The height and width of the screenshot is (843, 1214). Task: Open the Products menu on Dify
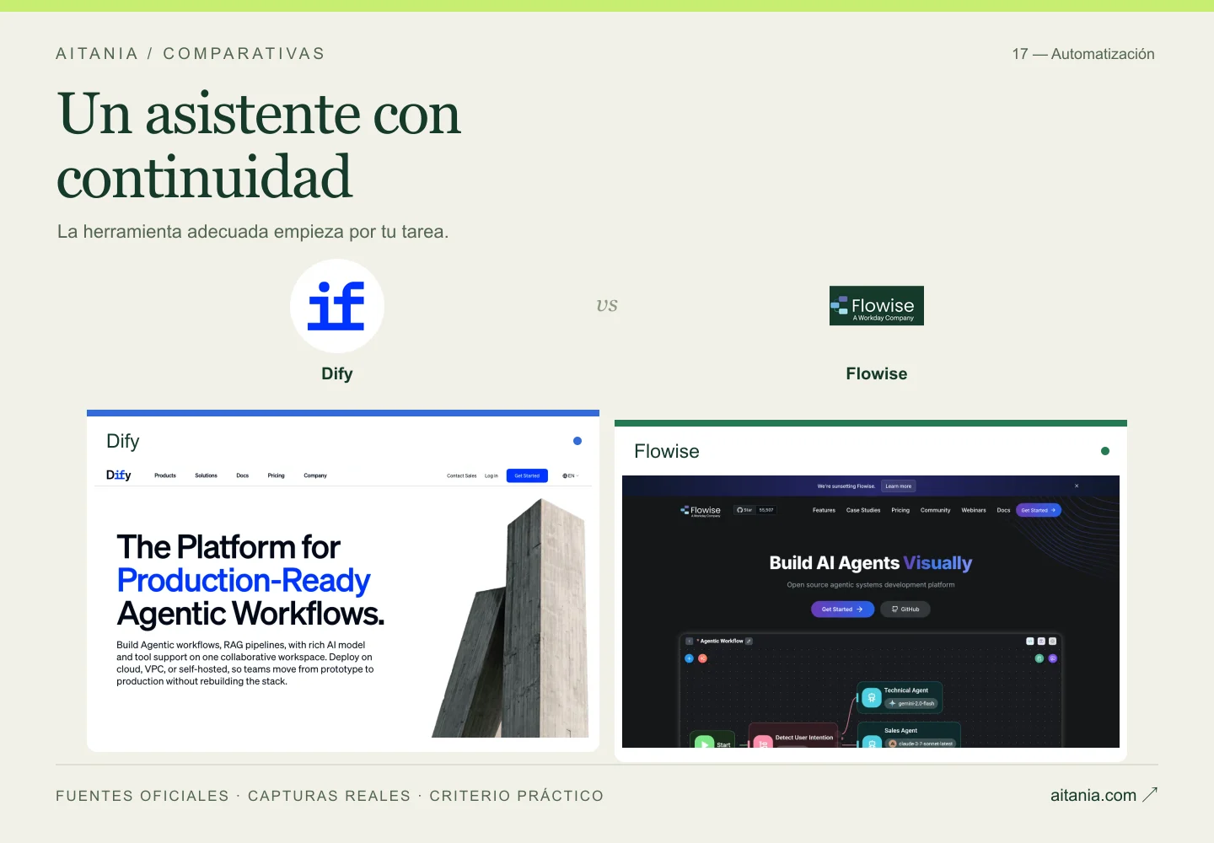tap(165, 475)
